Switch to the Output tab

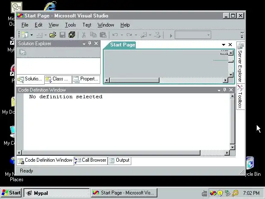[119, 160]
